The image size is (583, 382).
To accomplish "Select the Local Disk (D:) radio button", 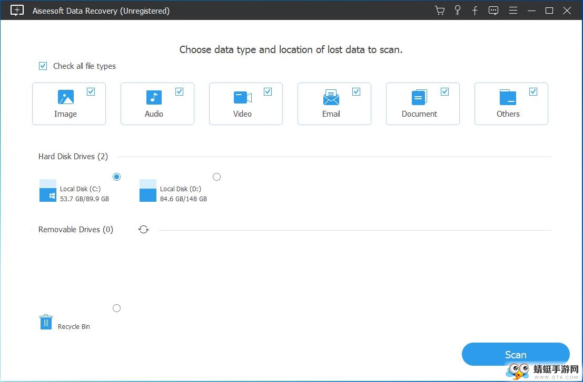I will (217, 177).
